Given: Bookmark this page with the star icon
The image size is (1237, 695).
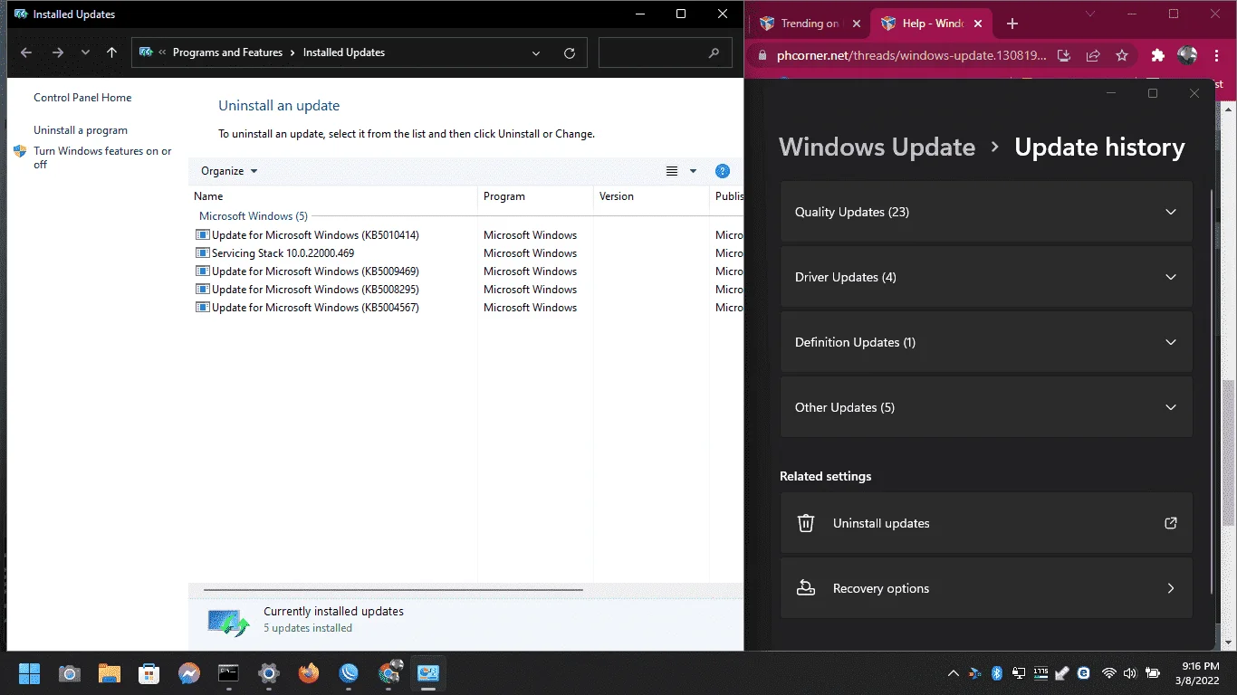Looking at the screenshot, I should 1122,55.
